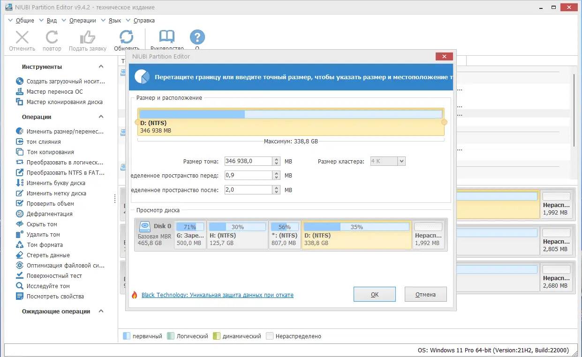
Task: Click the Удалить том icon
Action: (x=20, y=235)
